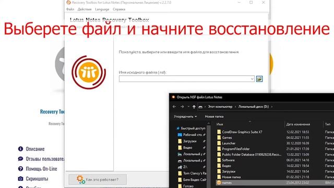Screen dimensions: 334x188
Task: Click the Recovery Toolbox title bar app icon
Action: 68,2
